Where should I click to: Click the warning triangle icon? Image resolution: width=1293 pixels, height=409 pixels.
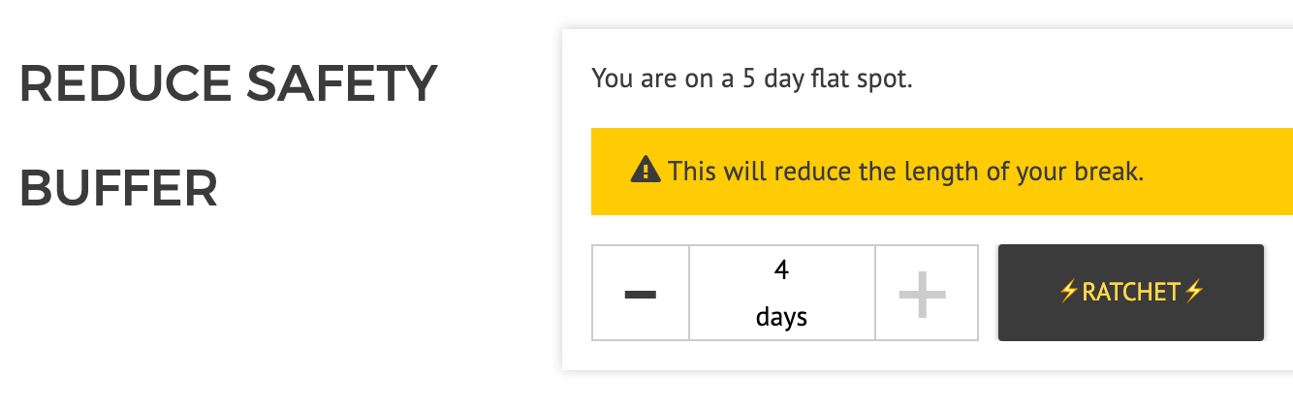pos(645,171)
